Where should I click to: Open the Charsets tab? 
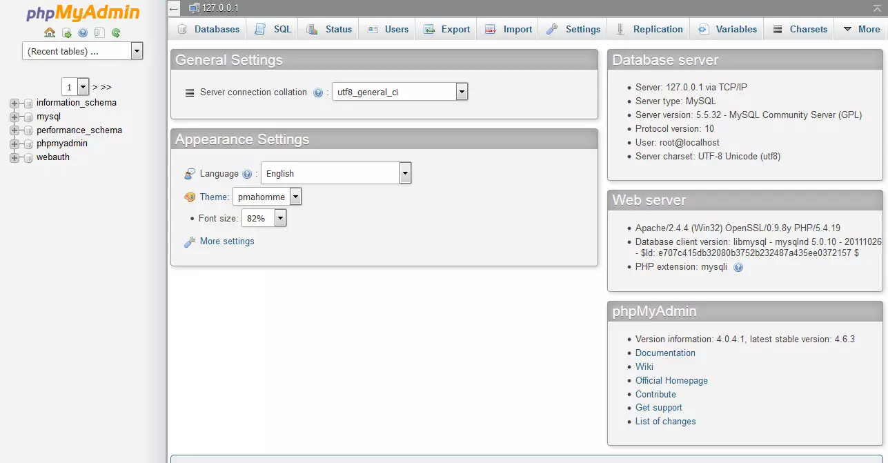tap(800, 29)
